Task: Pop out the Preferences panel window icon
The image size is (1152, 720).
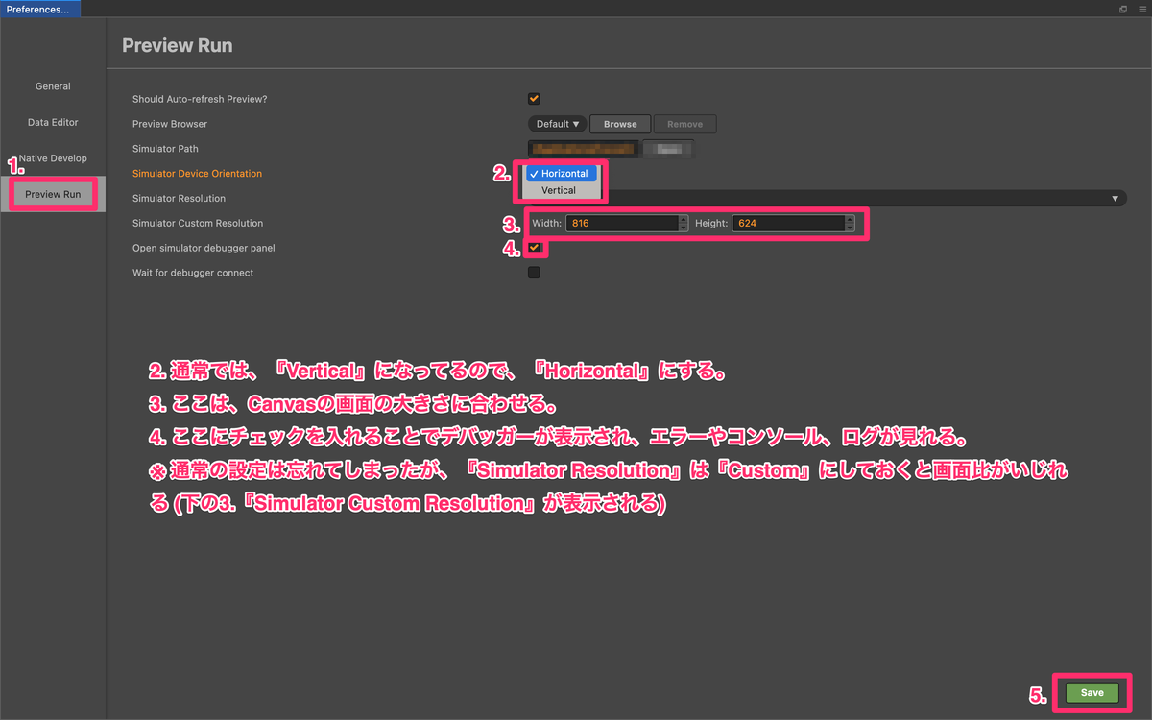Action: pos(1122,9)
